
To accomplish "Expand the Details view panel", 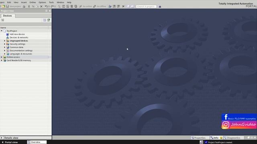I will [1, 138].
